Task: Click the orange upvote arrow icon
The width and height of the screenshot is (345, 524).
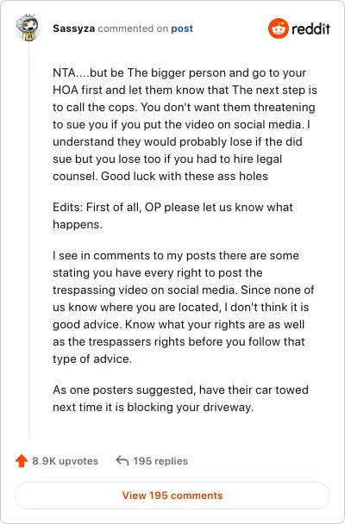Action: coord(22,461)
